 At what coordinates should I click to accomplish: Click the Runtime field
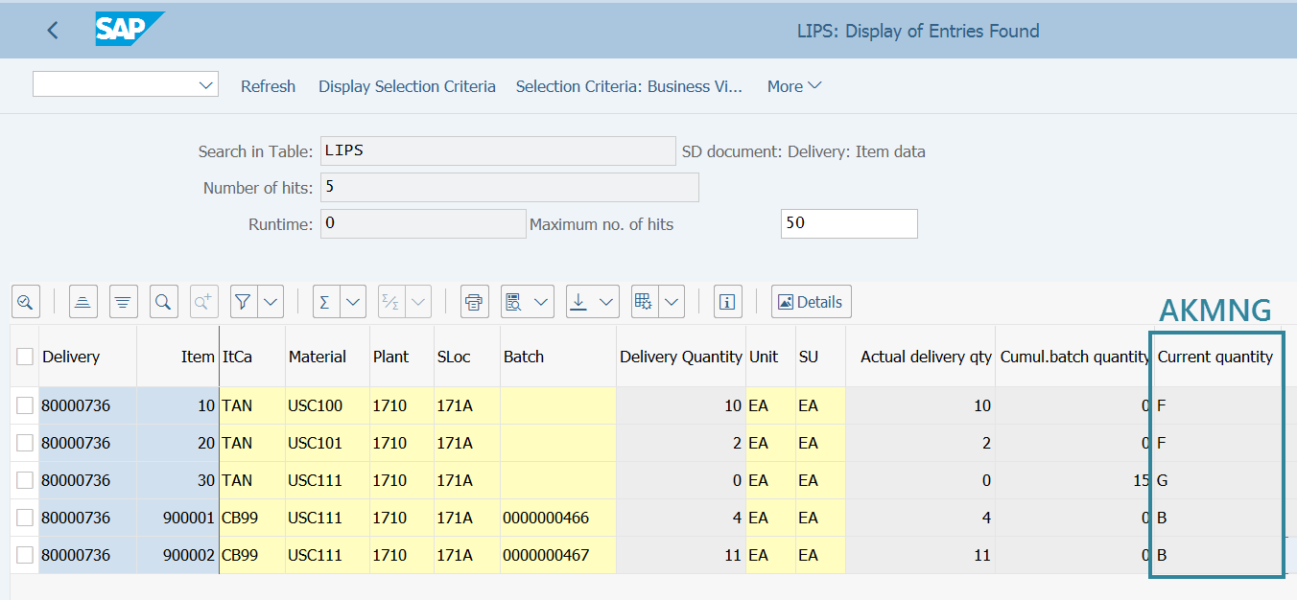pos(423,223)
